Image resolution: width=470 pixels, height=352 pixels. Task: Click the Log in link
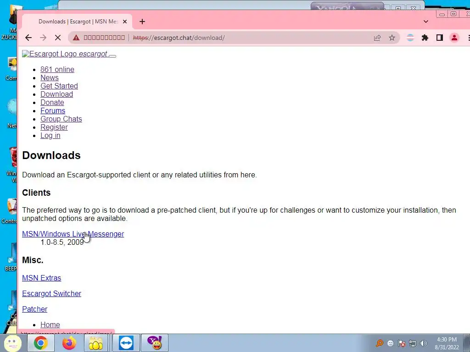pyautogui.click(x=50, y=136)
